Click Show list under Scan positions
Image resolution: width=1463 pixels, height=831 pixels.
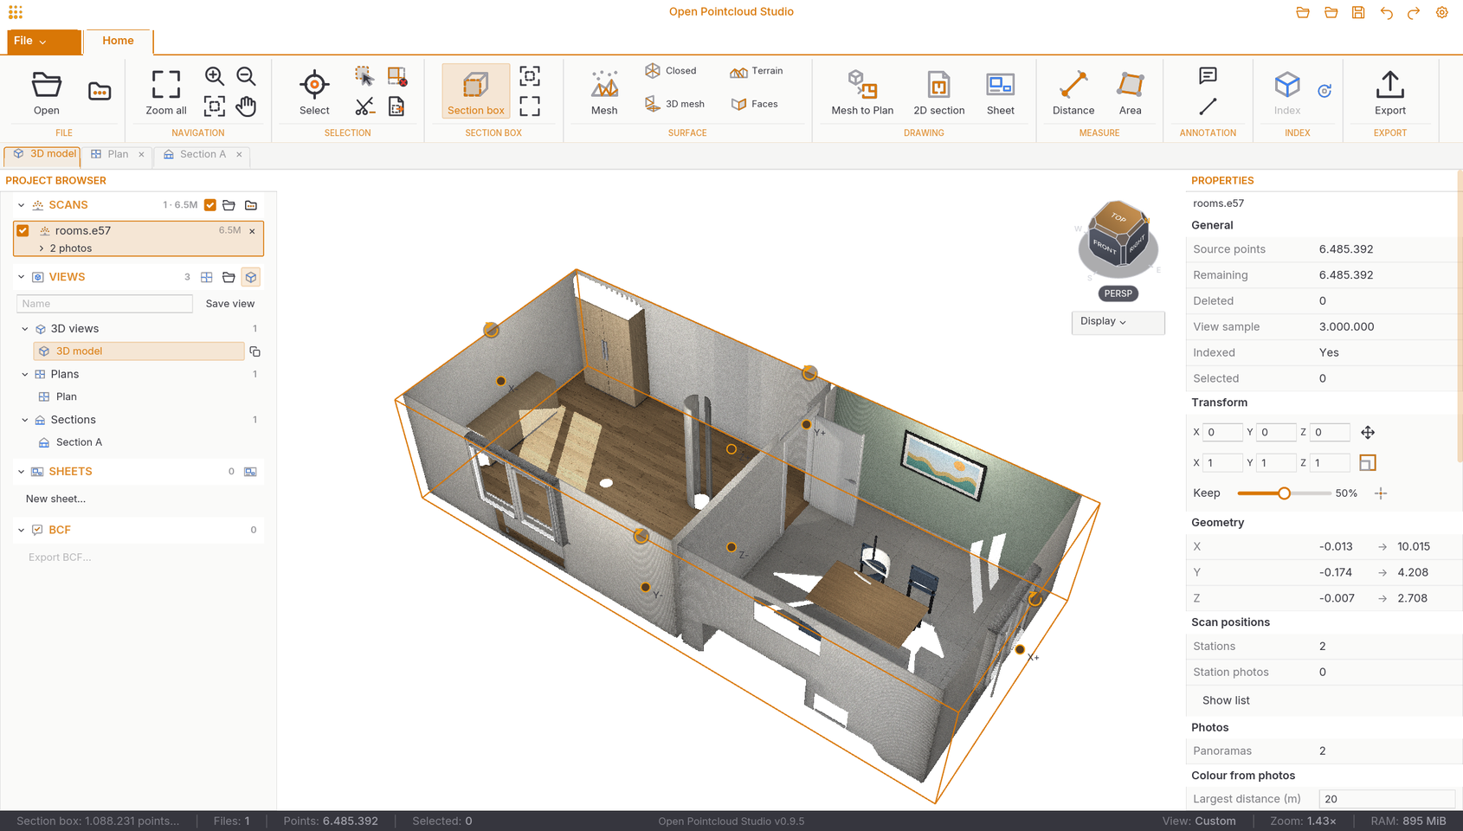coord(1226,700)
